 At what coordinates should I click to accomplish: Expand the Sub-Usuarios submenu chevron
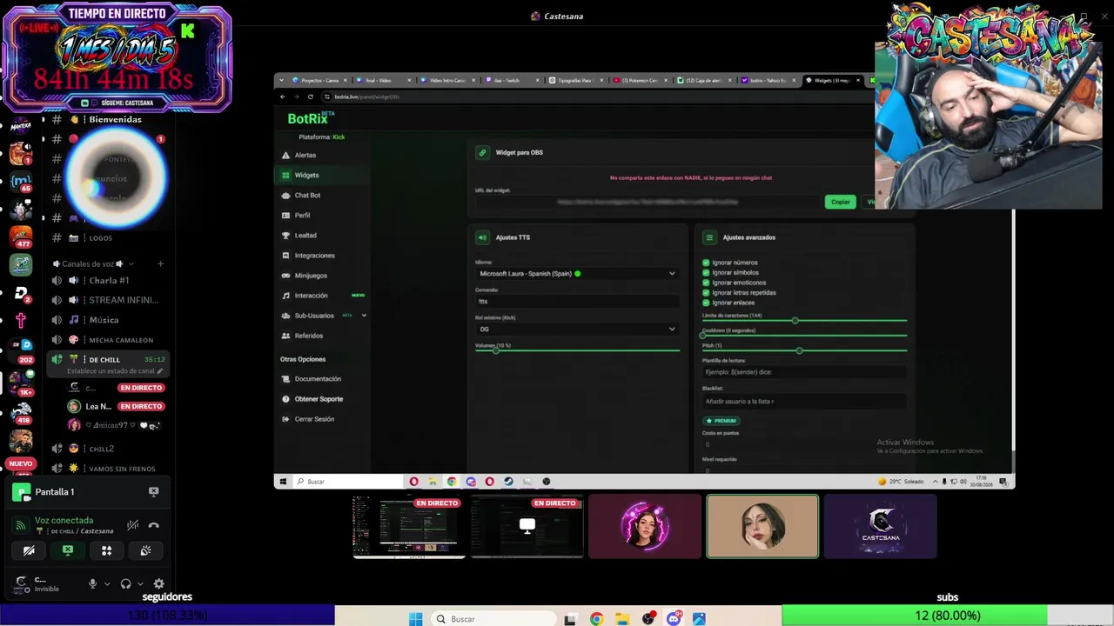pyautogui.click(x=364, y=315)
